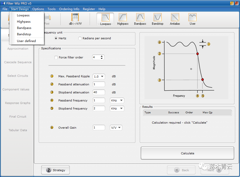Go to Select Circuits step
Image resolution: width=240 pixels, height=177 pixels.
18,76
